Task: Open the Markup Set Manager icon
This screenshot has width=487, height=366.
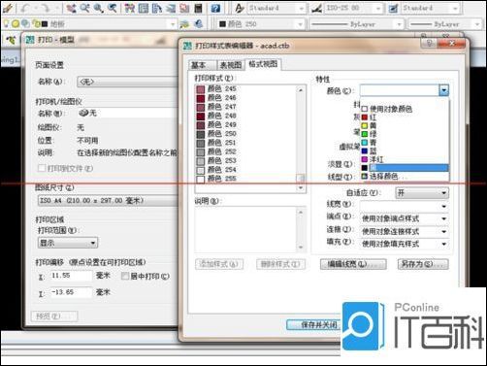Action: (184, 8)
